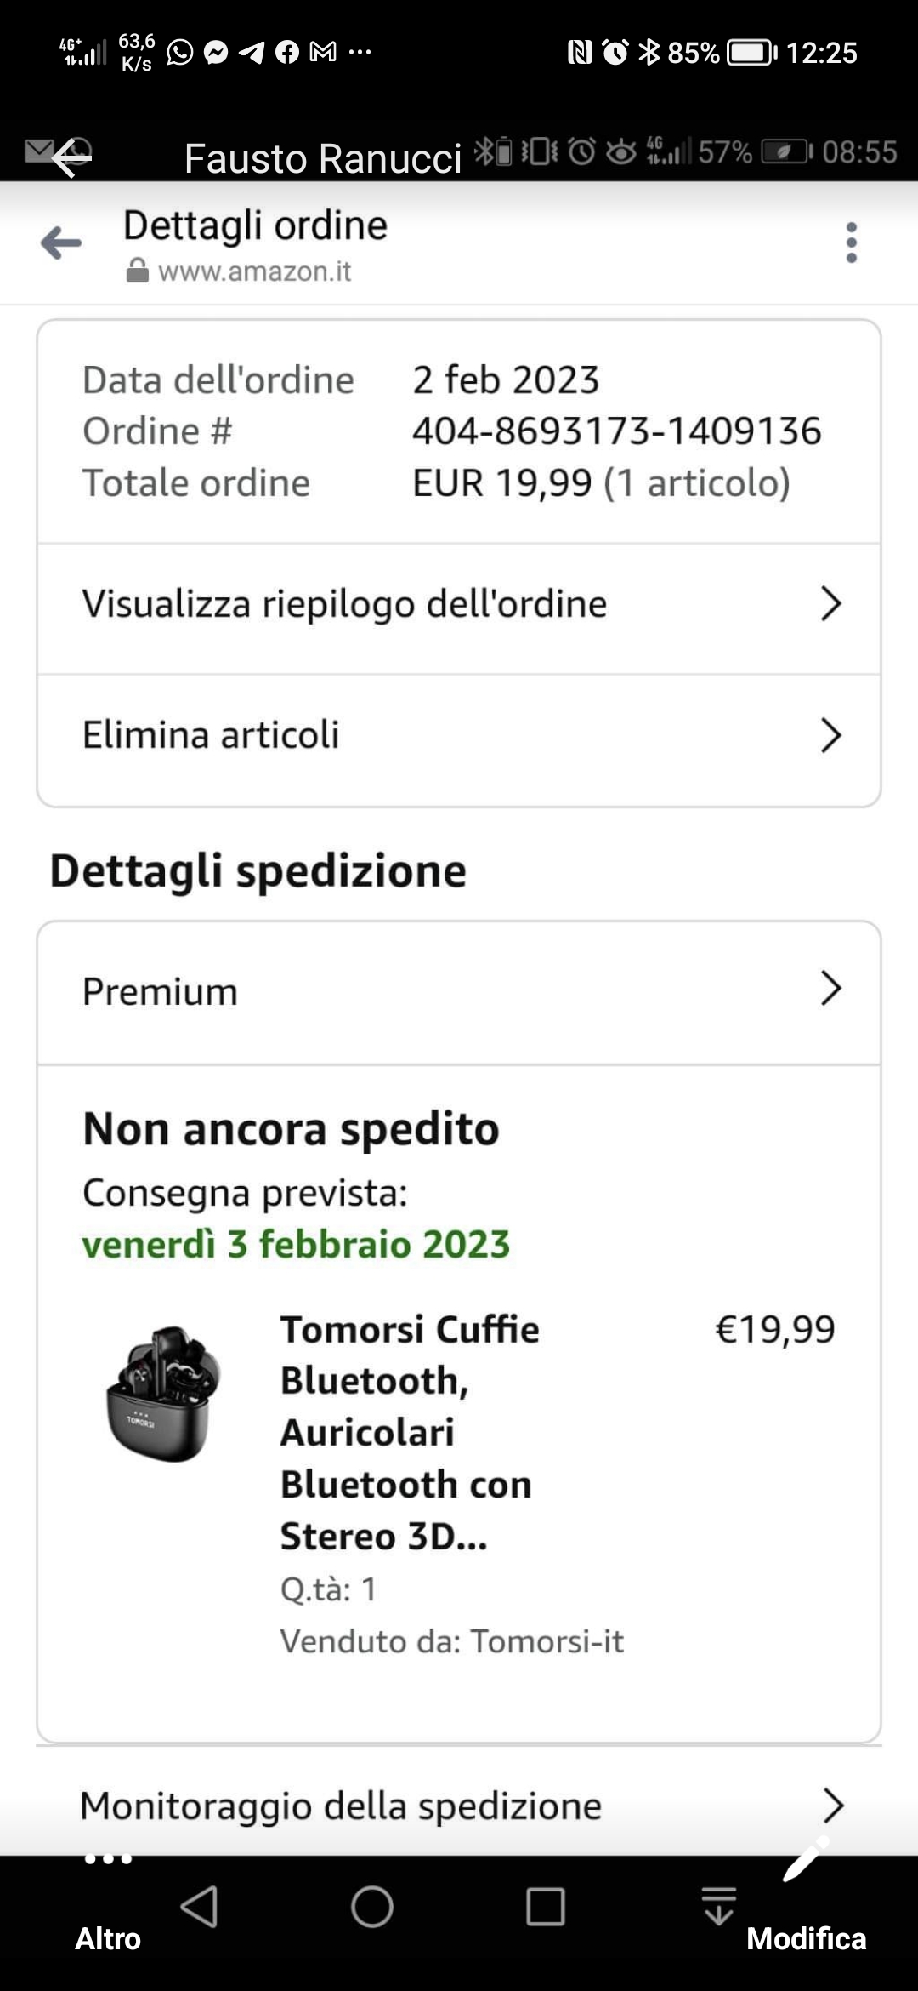The width and height of the screenshot is (918, 1991).
Task: Tap the white back arrow beside Fausto Ranucci
Action: [x=70, y=158]
